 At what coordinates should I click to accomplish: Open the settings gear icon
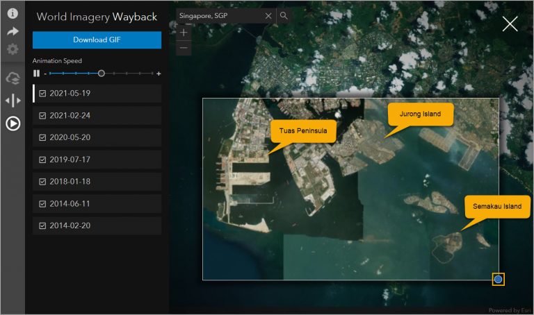pos(13,49)
